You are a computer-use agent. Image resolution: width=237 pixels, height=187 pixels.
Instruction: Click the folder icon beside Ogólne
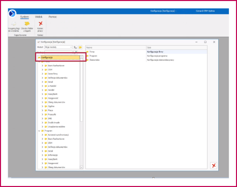(46, 106)
